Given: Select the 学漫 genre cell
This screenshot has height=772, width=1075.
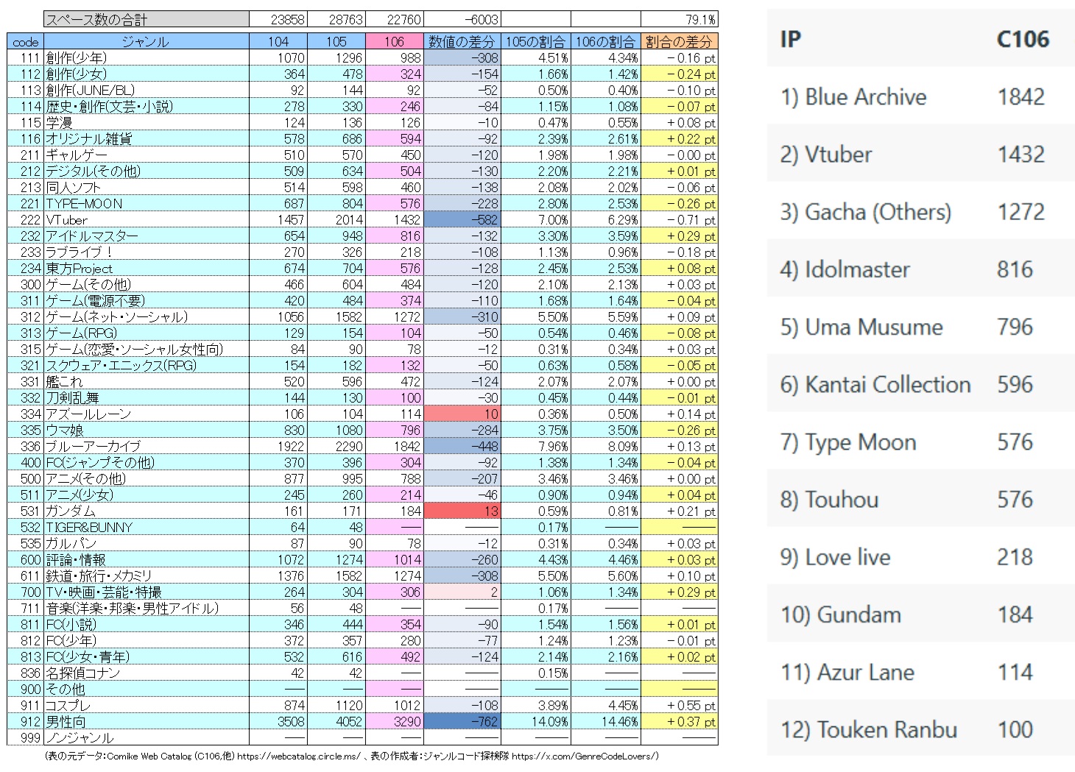Looking at the screenshot, I should point(146,122).
